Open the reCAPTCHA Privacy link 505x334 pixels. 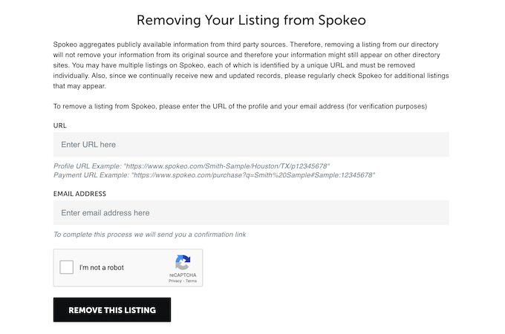tap(175, 281)
